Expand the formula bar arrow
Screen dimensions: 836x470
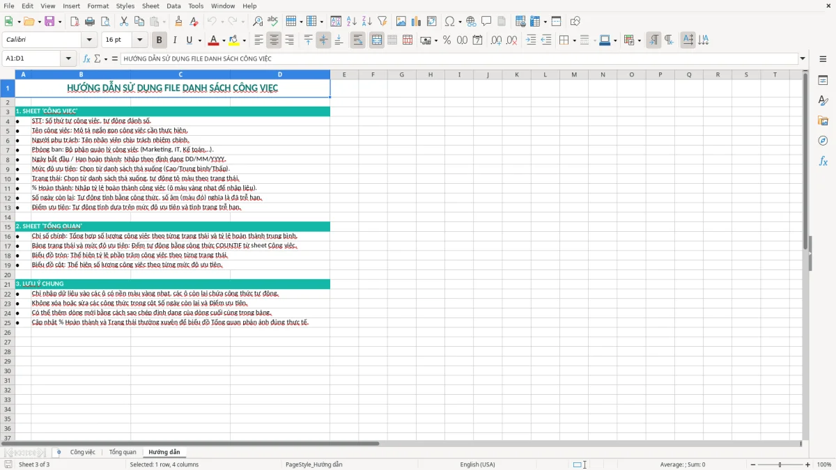[803, 58]
